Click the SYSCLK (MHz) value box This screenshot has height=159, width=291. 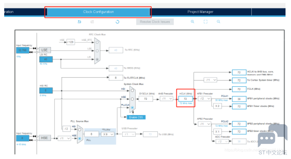[x=145, y=99]
